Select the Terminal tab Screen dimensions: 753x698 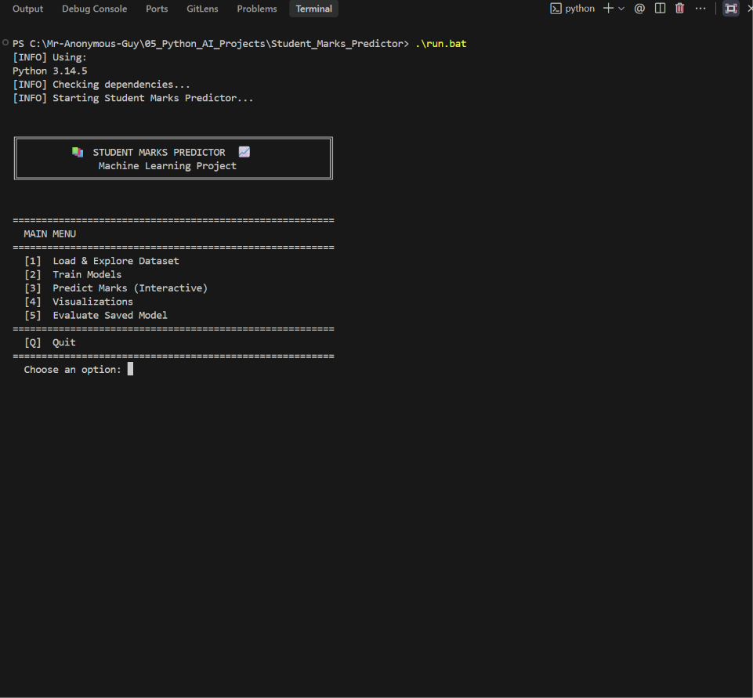(313, 9)
